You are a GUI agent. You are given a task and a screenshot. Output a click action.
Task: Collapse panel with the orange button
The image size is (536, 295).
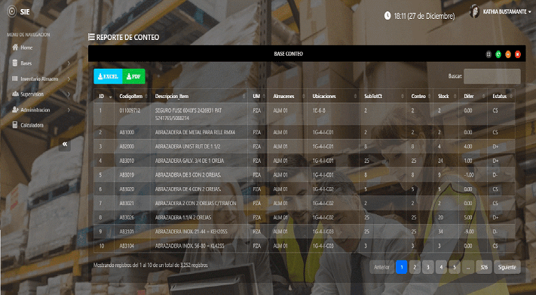click(x=508, y=54)
